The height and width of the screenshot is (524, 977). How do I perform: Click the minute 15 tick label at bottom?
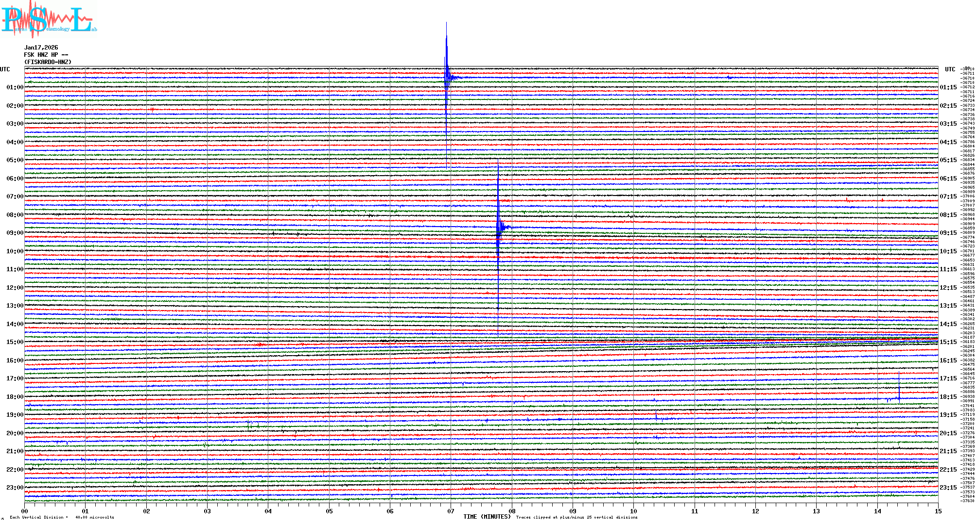tap(938, 511)
